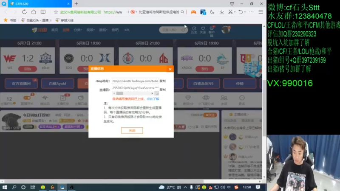Close the 直播信息 dialog with X
The height and width of the screenshot is (191, 340).
(170, 69)
